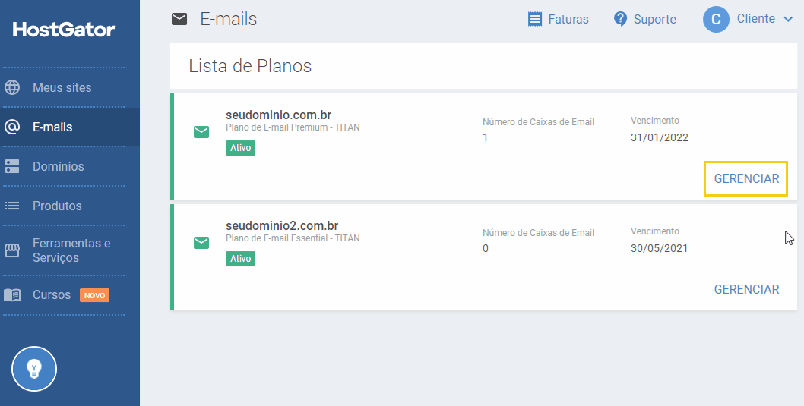Click the server icon beside Domínios
This screenshot has width=804, height=406.
coord(12,166)
